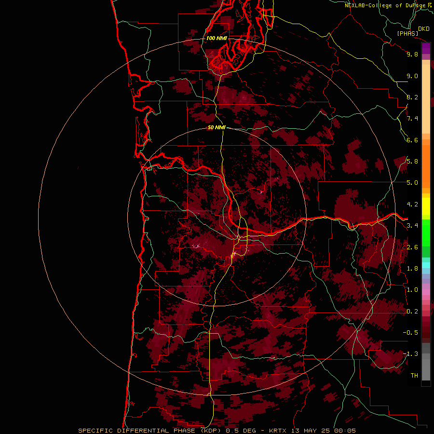Click the 13 MAY 25 00:05 timestamp

(x=324, y=431)
